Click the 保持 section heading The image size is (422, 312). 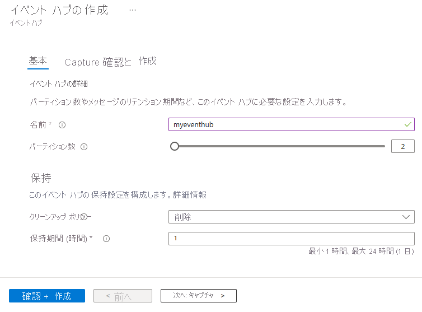(x=41, y=178)
